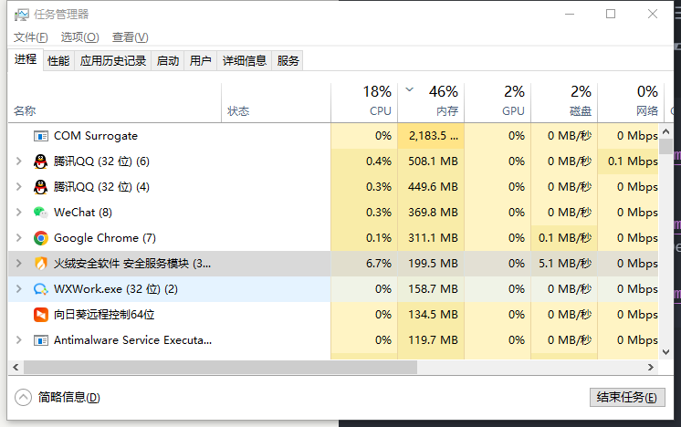Switch to the 详细信息 tab
The width and height of the screenshot is (681, 427).
(244, 61)
